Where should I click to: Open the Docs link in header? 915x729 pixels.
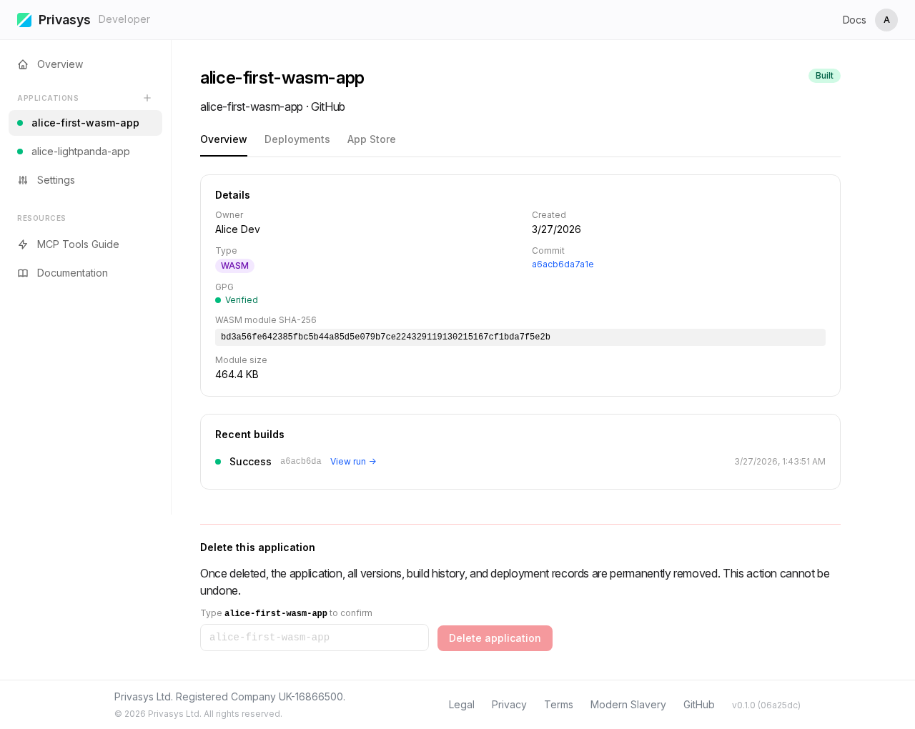pos(854,20)
